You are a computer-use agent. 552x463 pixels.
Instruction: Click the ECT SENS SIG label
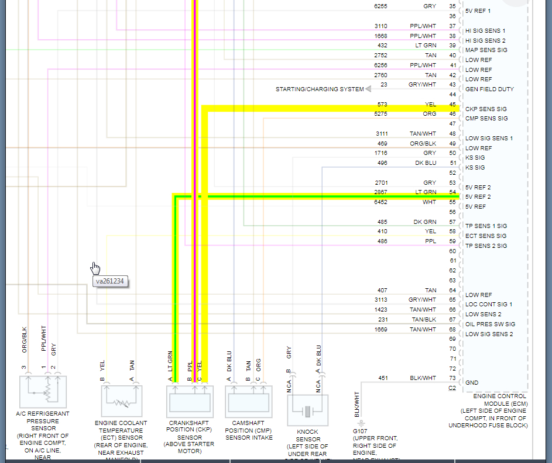click(x=486, y=236)
